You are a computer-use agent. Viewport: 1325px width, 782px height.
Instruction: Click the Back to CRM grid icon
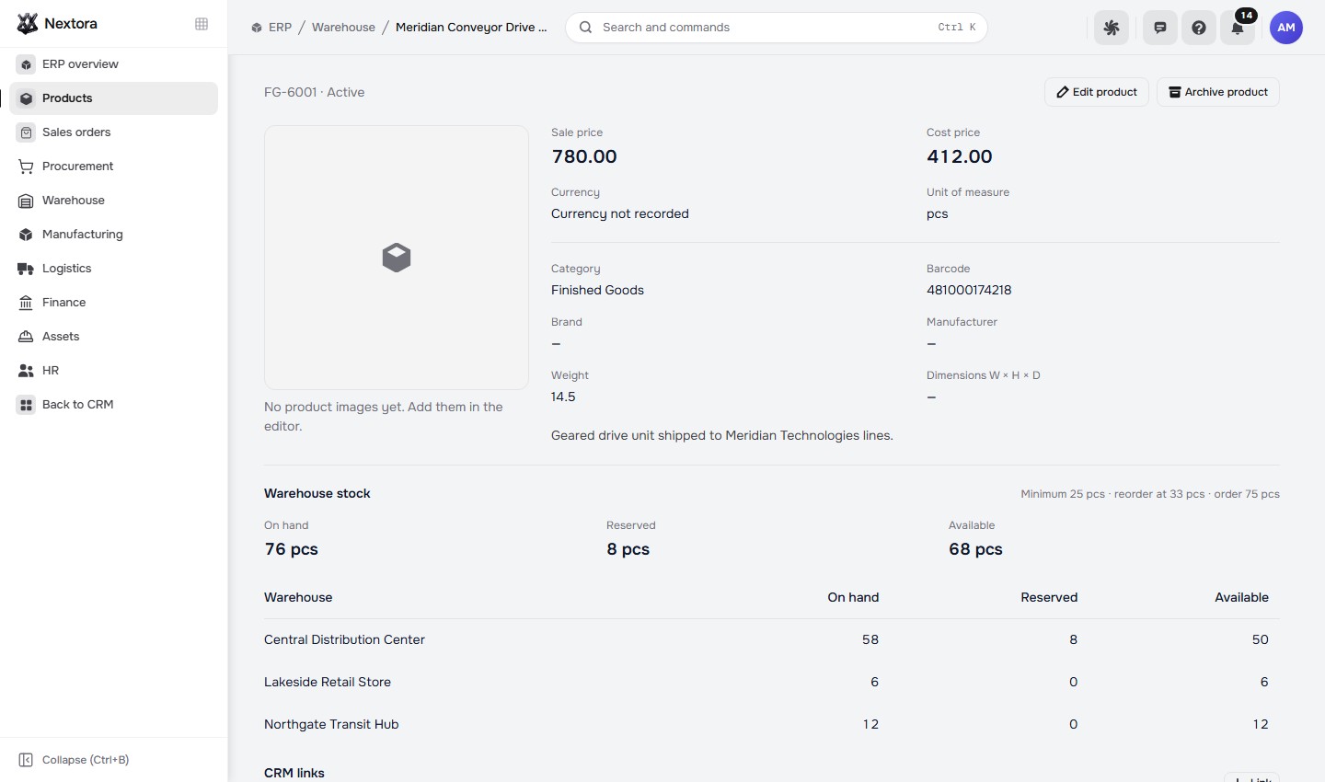[x=26, y=405]
